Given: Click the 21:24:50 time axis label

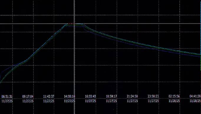Looking at the screenshot, I should click(132, 96).
